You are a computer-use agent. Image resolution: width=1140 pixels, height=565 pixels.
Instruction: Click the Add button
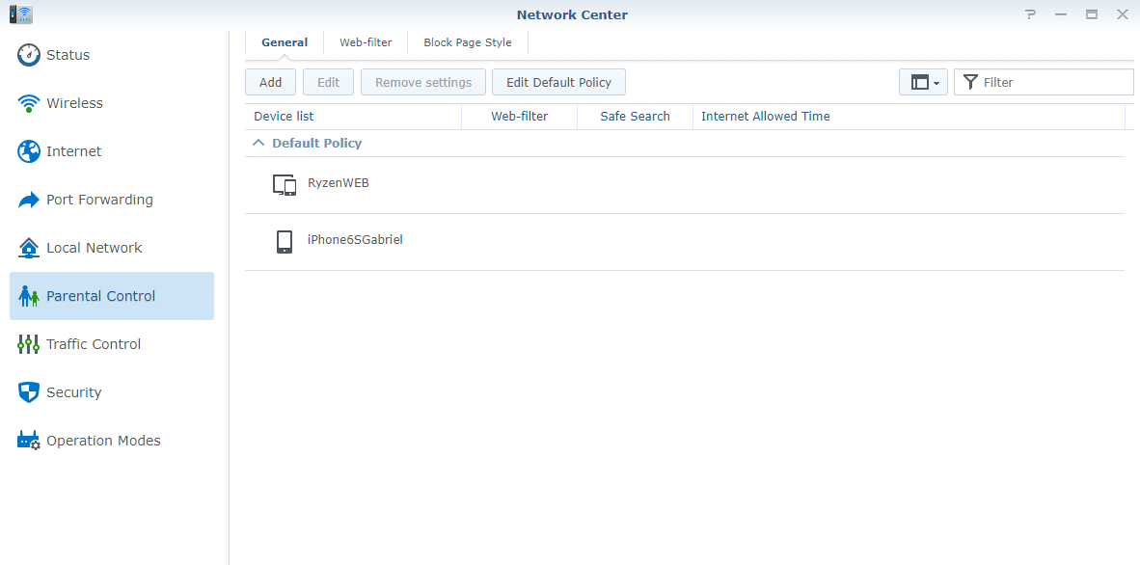(271, 82)
